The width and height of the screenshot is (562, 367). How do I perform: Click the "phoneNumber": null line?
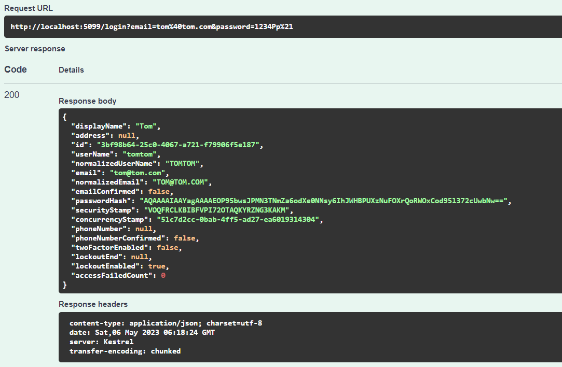[x=114, y=229]
